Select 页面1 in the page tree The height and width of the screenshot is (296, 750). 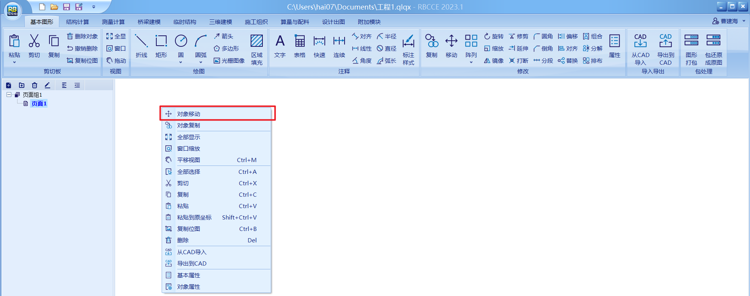pos(39,103)
